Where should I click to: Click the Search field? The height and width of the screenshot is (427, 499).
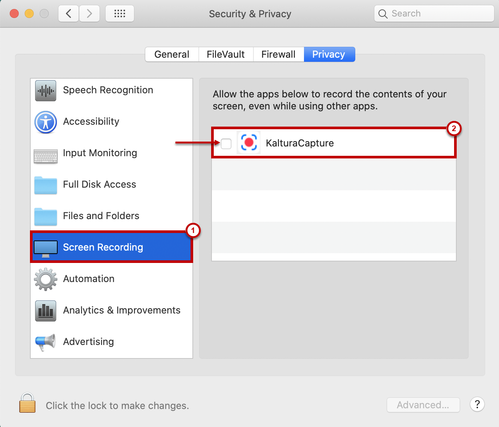tap(434, 14)
